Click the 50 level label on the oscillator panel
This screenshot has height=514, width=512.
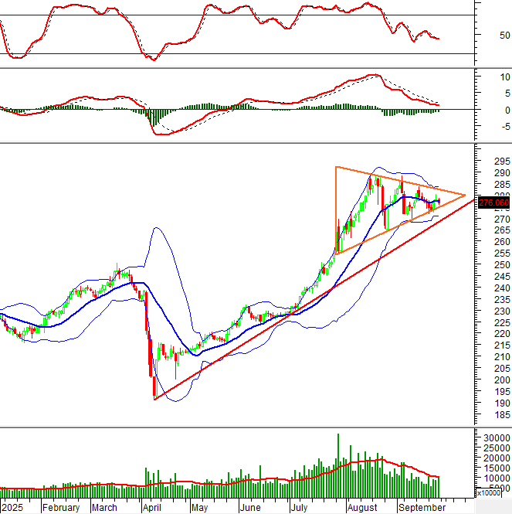pos(483,36)
